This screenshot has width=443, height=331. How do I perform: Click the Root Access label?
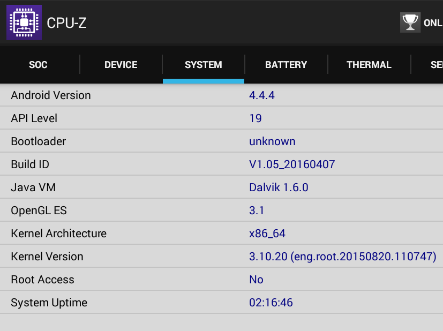pos(43,280)
